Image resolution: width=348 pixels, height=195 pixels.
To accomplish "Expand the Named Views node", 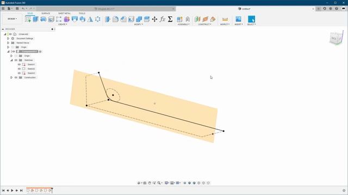I will pyautogui.click(x=8, y=43).
